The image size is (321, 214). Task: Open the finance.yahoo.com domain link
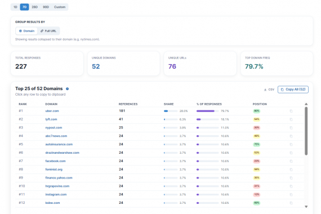[x=59, y=178]
